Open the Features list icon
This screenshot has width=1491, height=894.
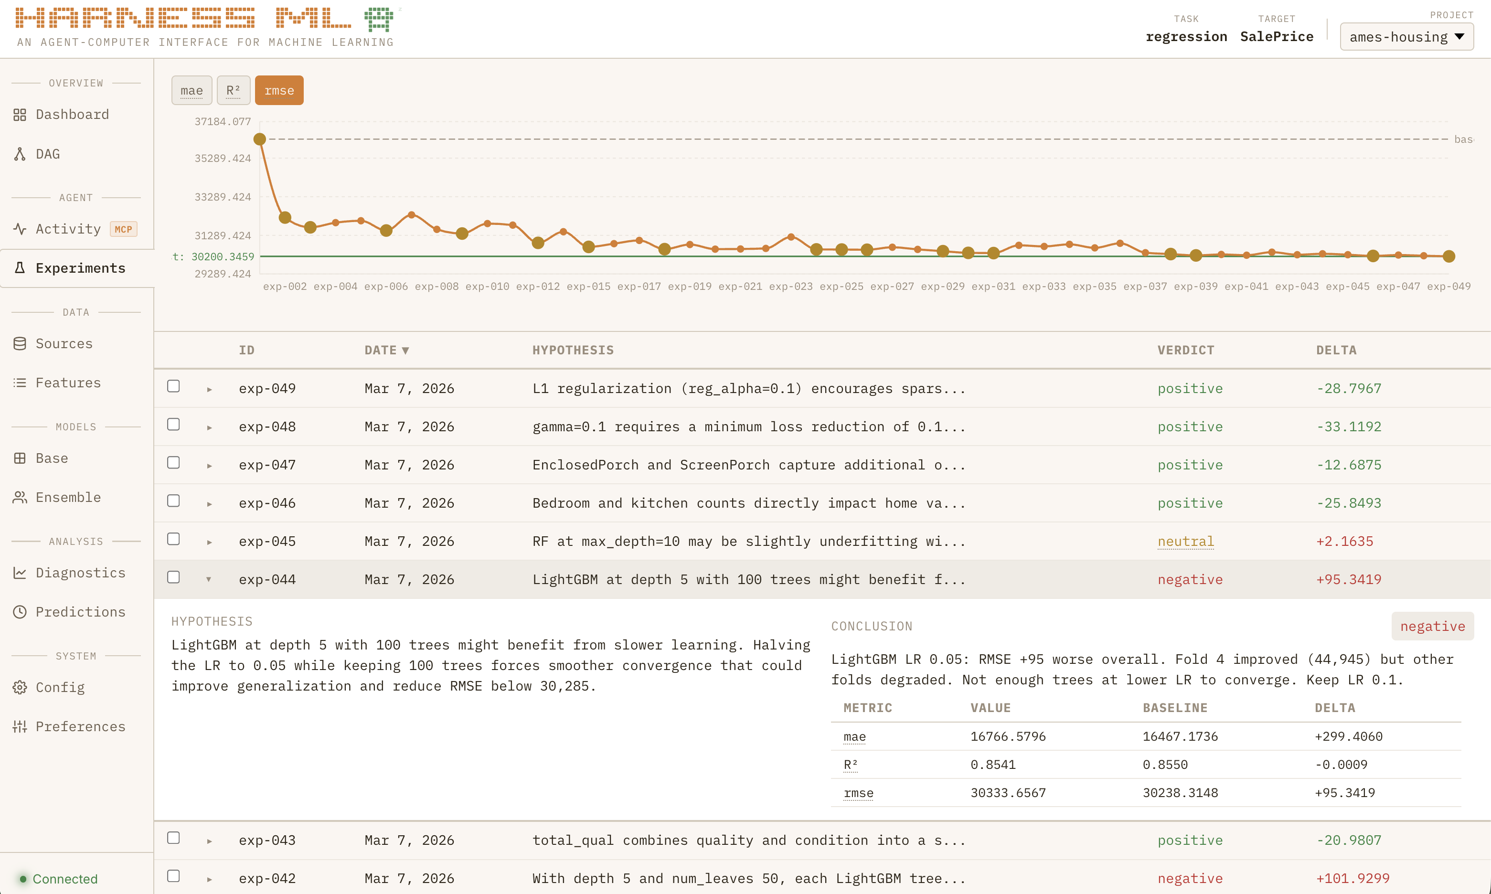20,383
